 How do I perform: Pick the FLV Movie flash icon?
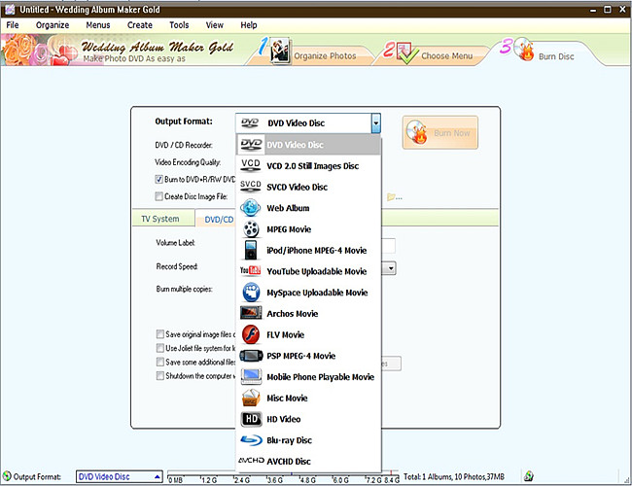pos(250,334)
